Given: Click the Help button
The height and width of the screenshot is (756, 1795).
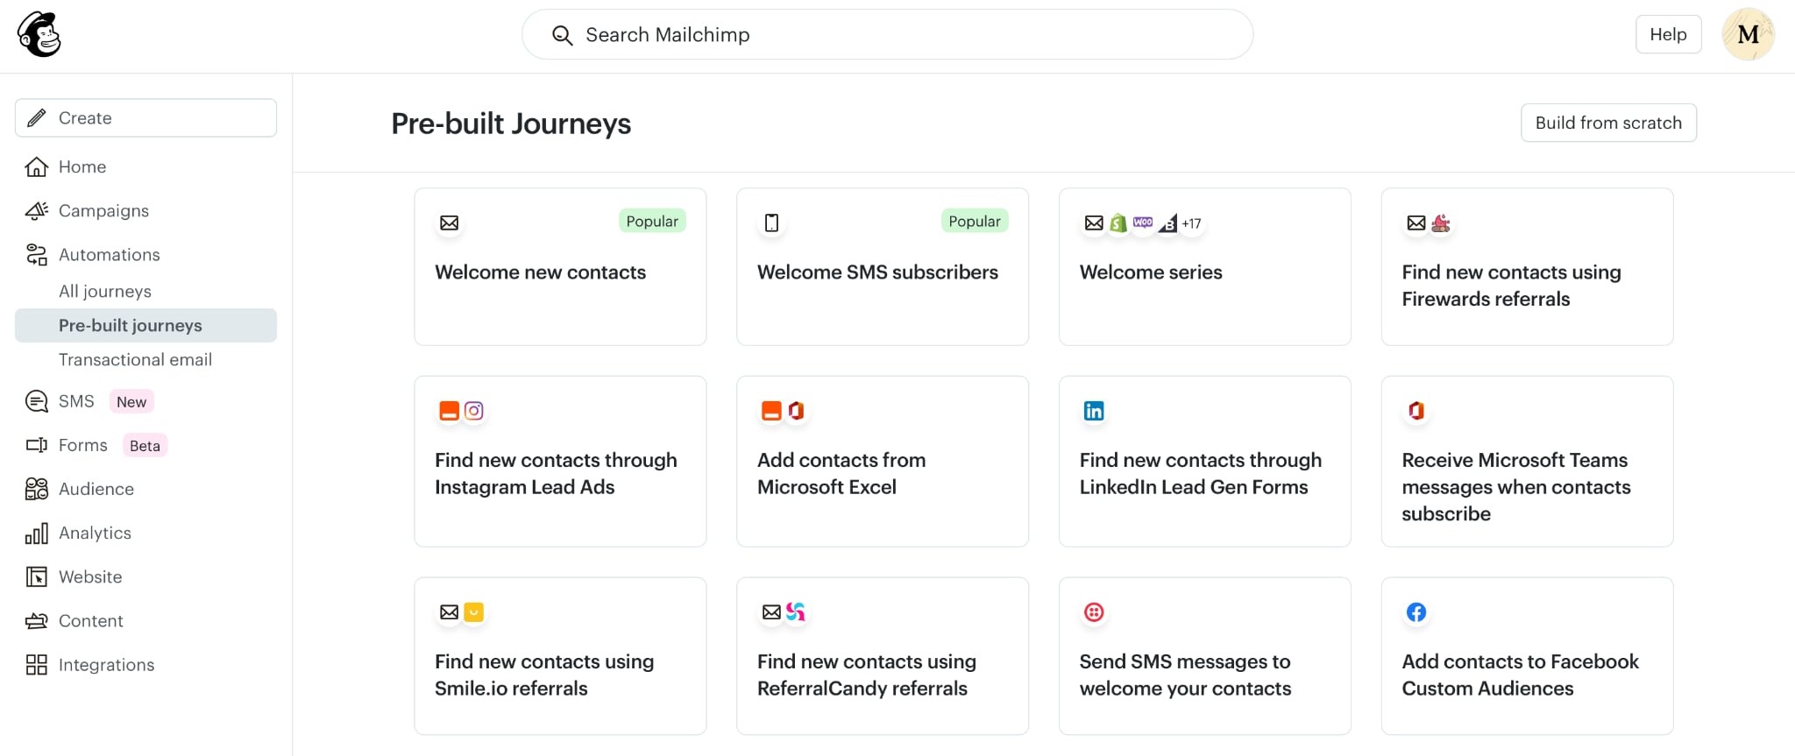Looking at the screenshot, I should point(1668,34).
